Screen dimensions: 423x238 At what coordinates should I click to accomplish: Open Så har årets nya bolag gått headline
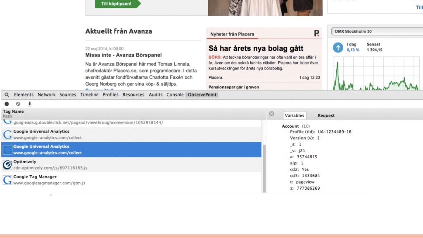point(256,48)
